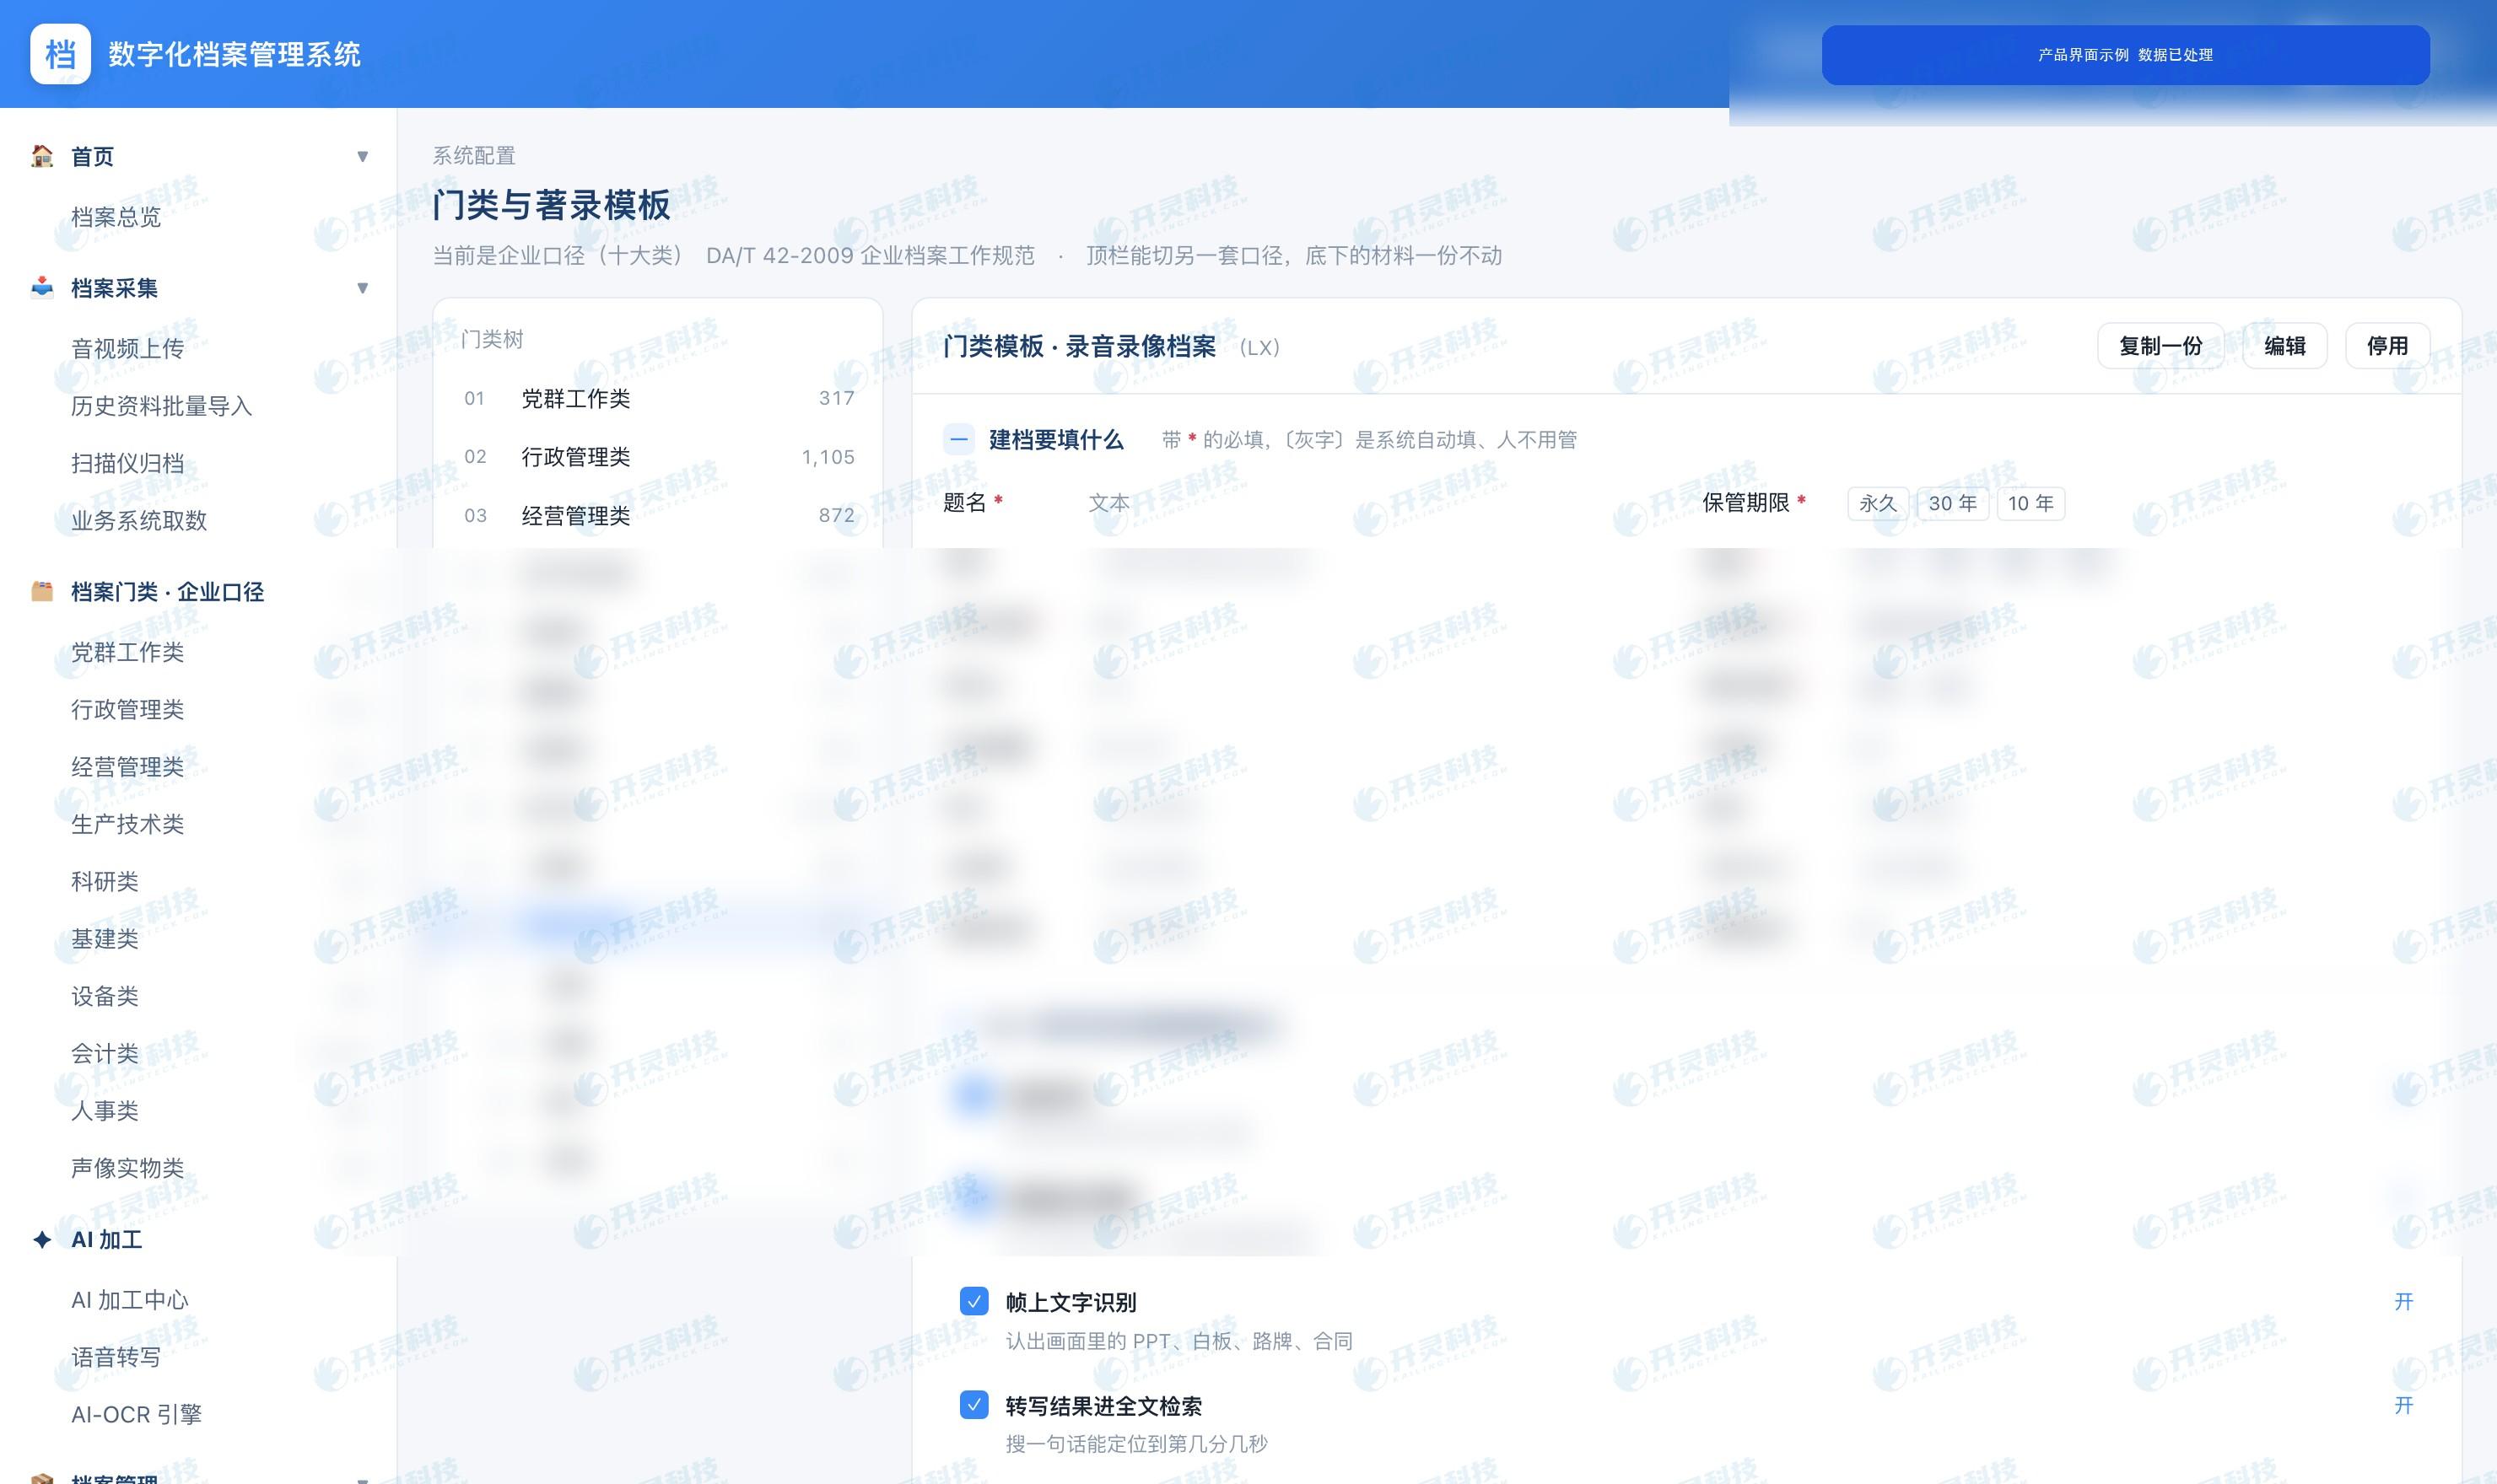
Task: Click the 产品界面示例 数据已处理 banner button
Action: click(2125, 55)
